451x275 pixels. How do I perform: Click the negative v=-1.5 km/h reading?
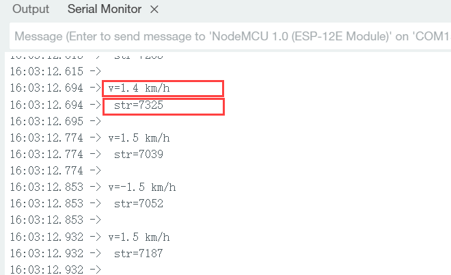pyautogui.click(x=141, y=187)
